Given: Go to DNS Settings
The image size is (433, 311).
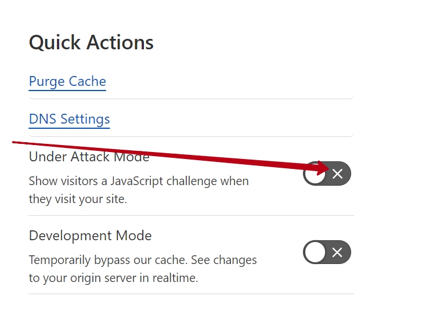Looking at the screenshot, I should tap(69, 119).
